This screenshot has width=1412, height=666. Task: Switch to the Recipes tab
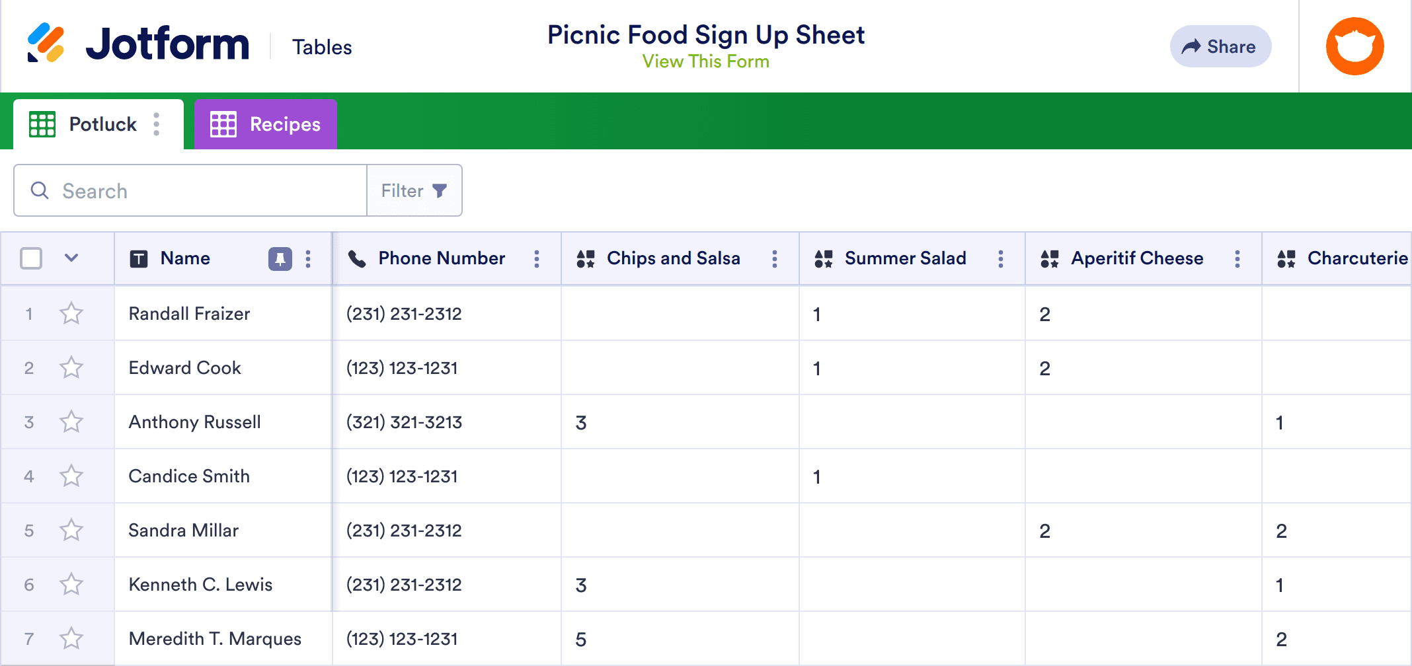click(266, 124)
